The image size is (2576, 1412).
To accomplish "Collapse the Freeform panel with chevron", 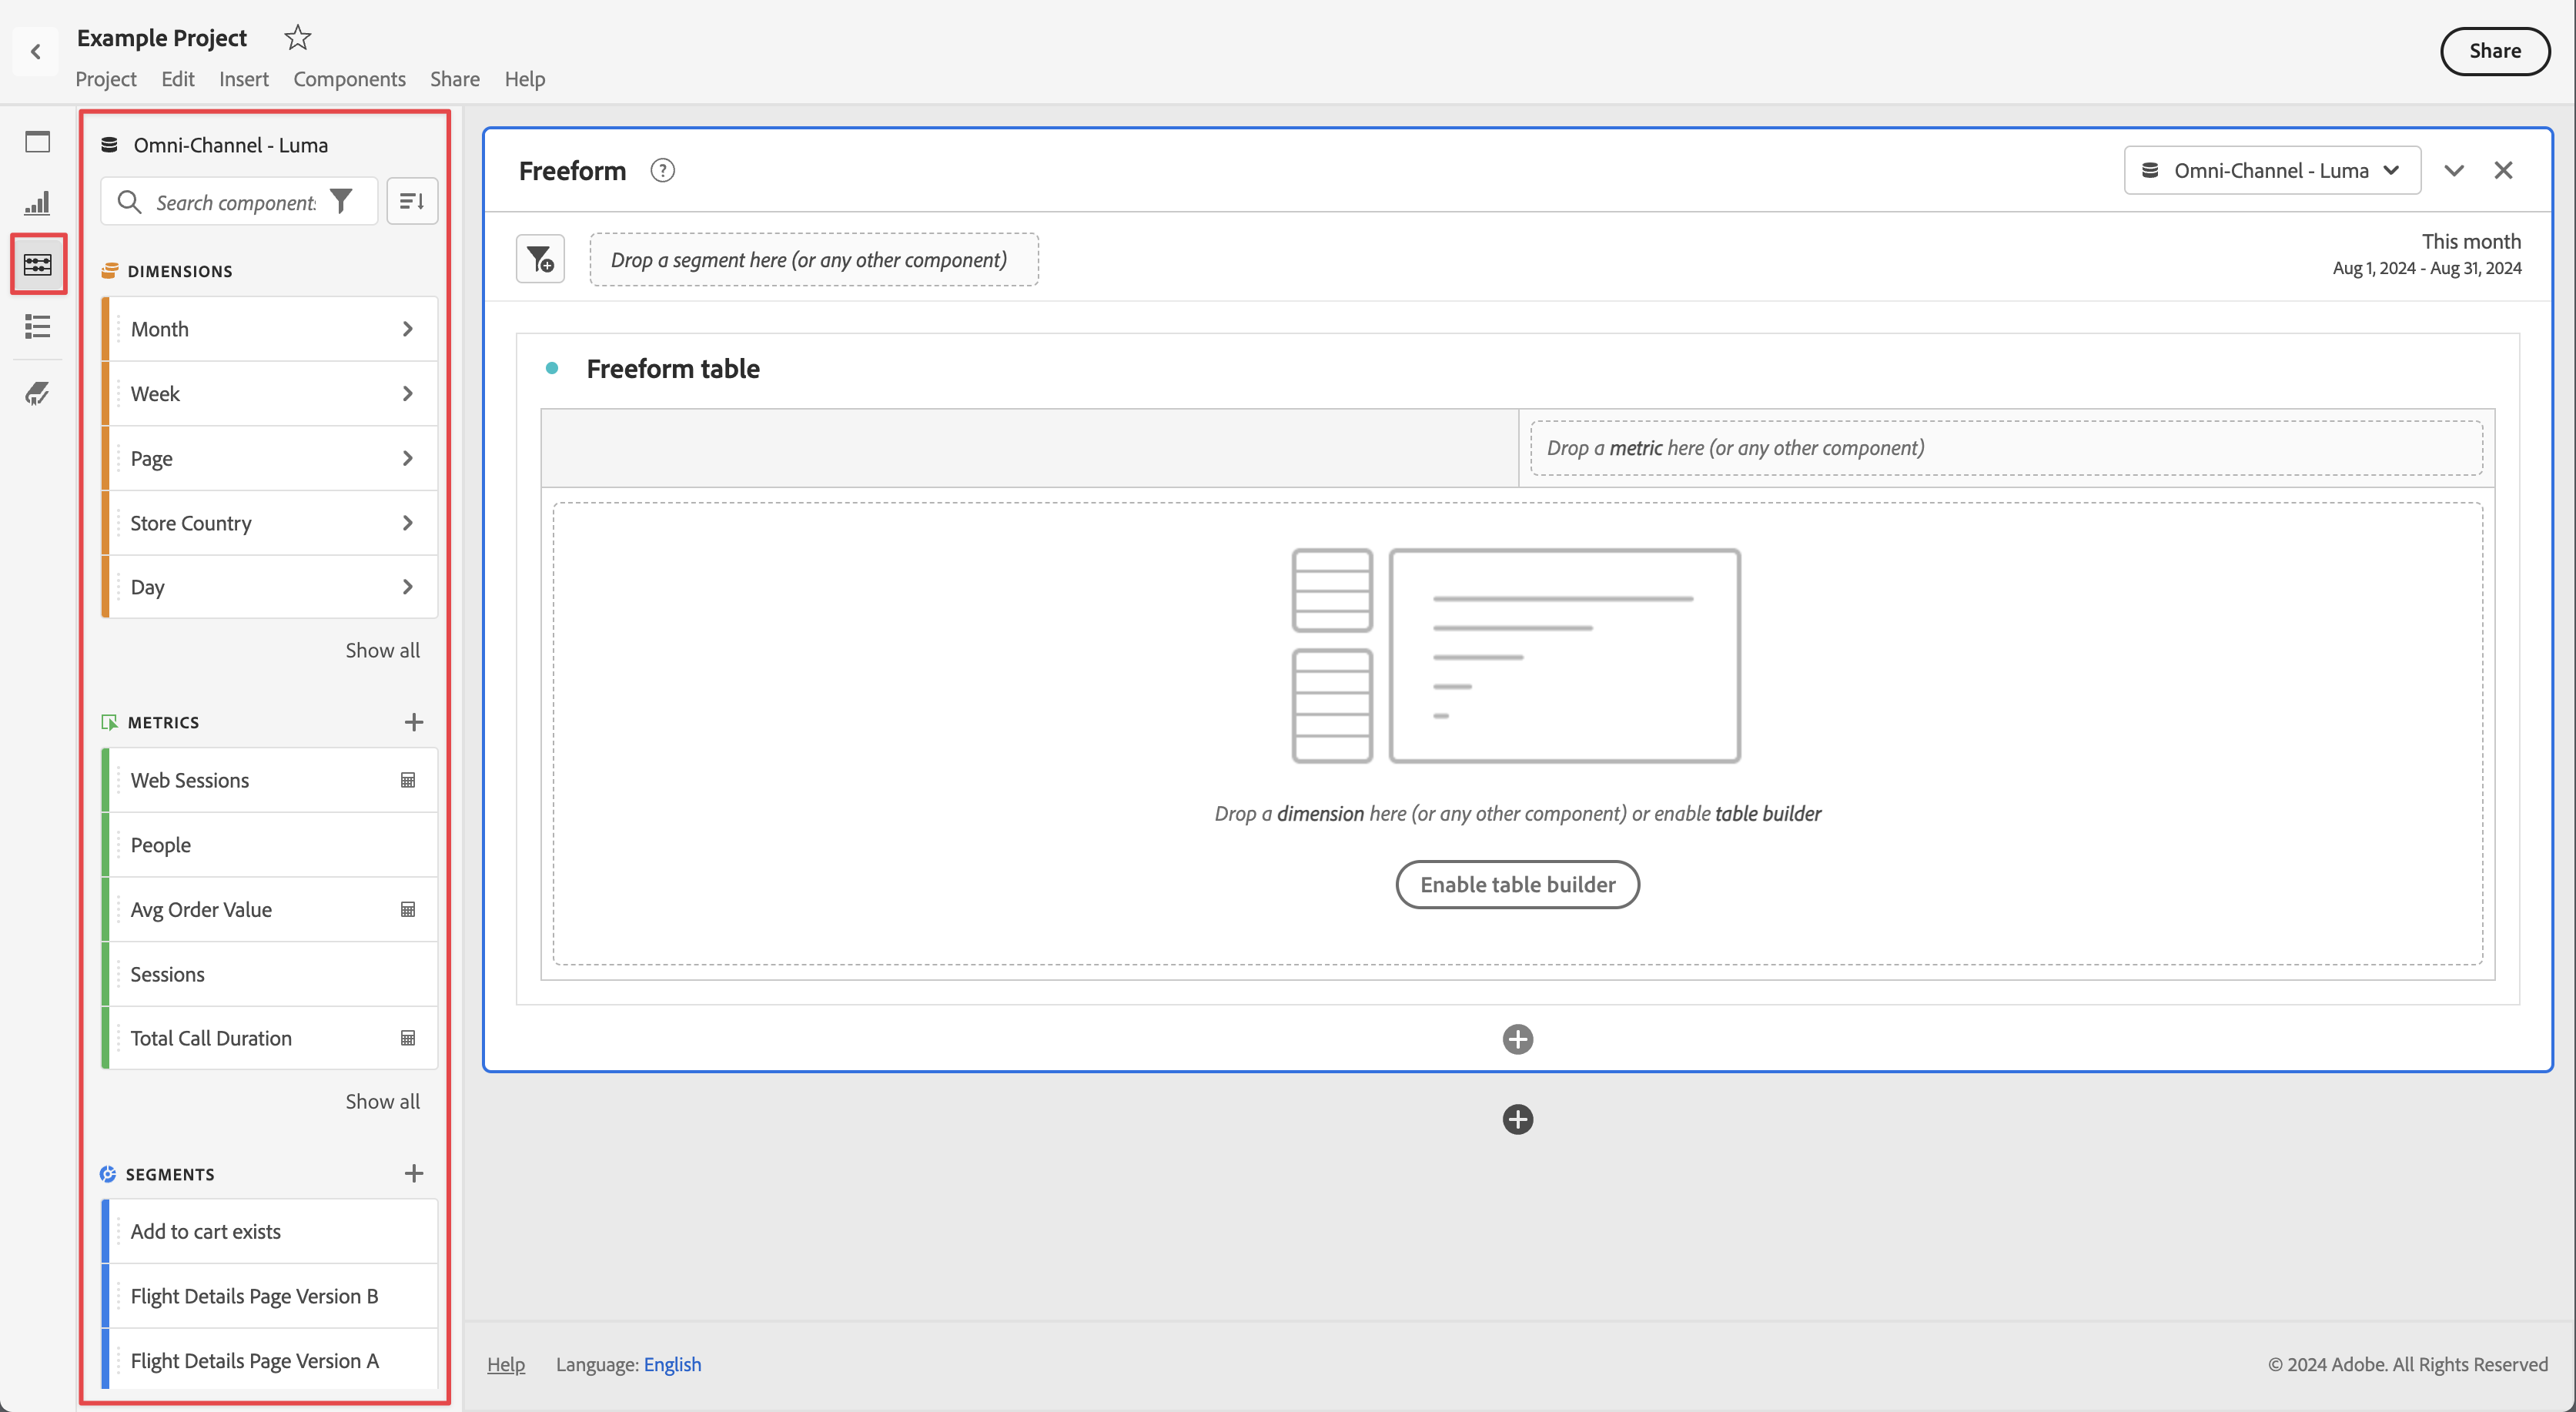I will (x=2453, y=171).
